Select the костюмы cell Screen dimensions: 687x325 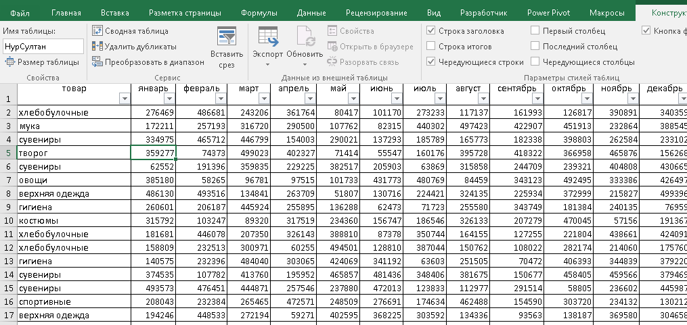click(x=74, y=220)
